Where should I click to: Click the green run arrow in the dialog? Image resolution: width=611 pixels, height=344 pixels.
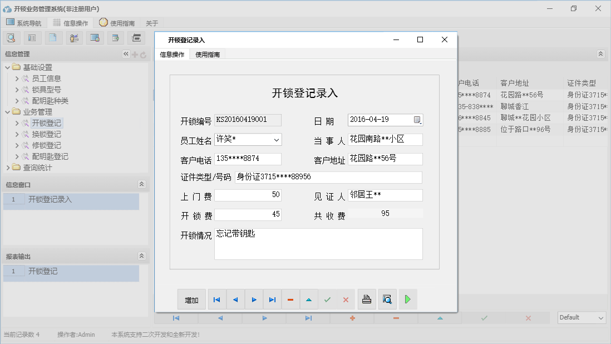coord(407,299)
